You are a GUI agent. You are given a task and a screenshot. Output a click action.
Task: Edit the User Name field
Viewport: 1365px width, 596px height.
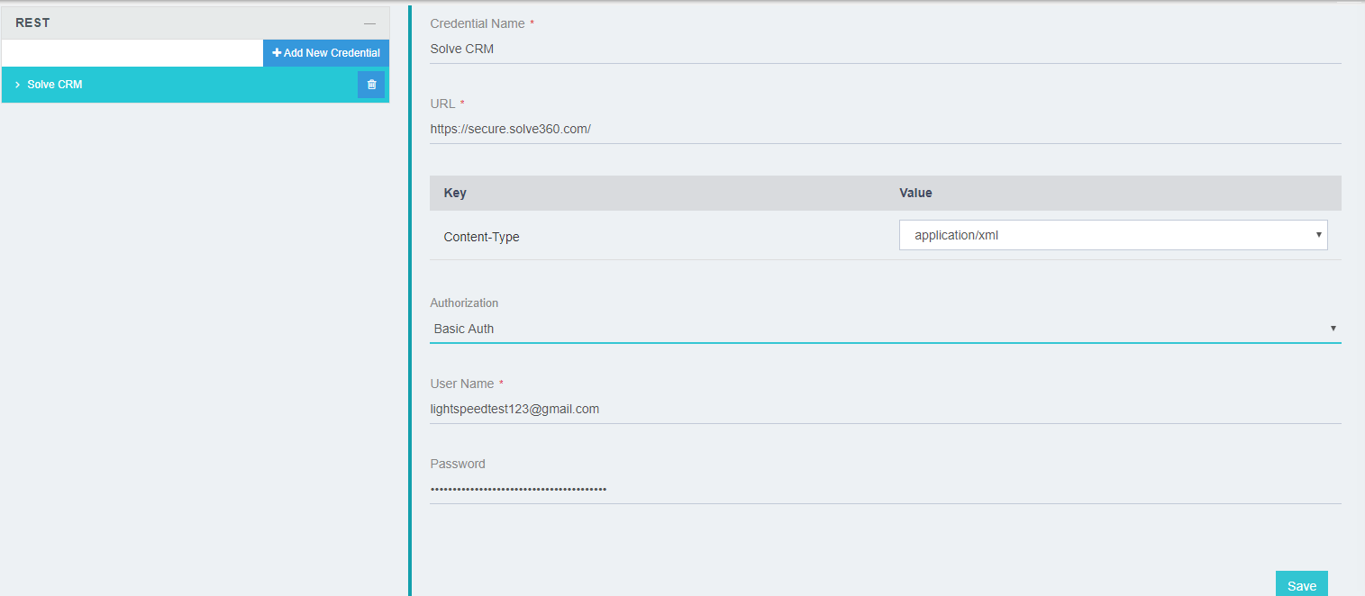[885, 410]
